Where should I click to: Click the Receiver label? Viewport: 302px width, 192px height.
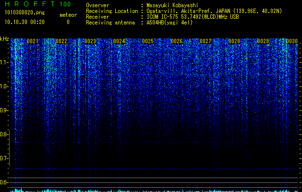[97, 17]
